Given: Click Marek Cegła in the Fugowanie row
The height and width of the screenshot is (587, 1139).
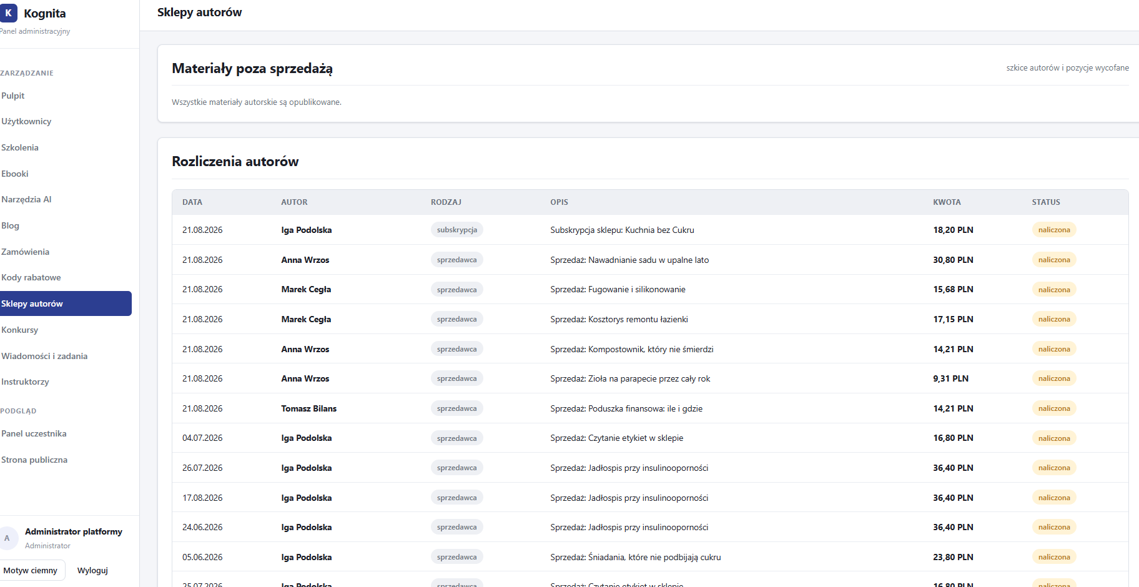Looking at the screenshot, I should pyautogui.click(x=306, y=289).
